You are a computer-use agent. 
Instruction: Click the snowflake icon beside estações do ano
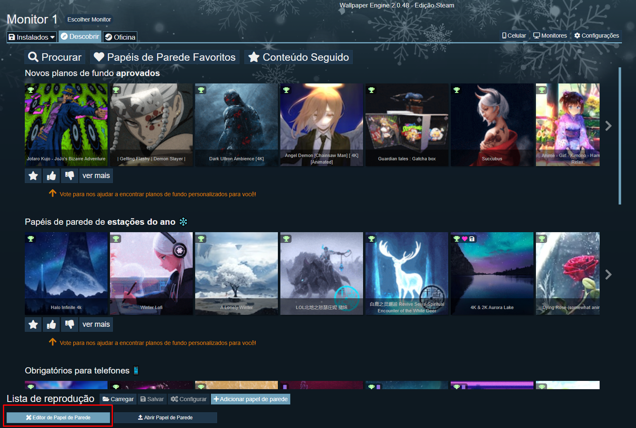click(183, 222)
